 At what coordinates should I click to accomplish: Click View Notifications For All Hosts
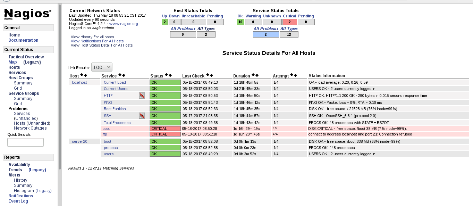[x=97, y=41]
